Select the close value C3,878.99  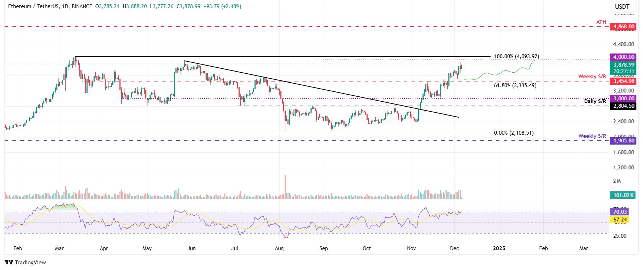189,6
